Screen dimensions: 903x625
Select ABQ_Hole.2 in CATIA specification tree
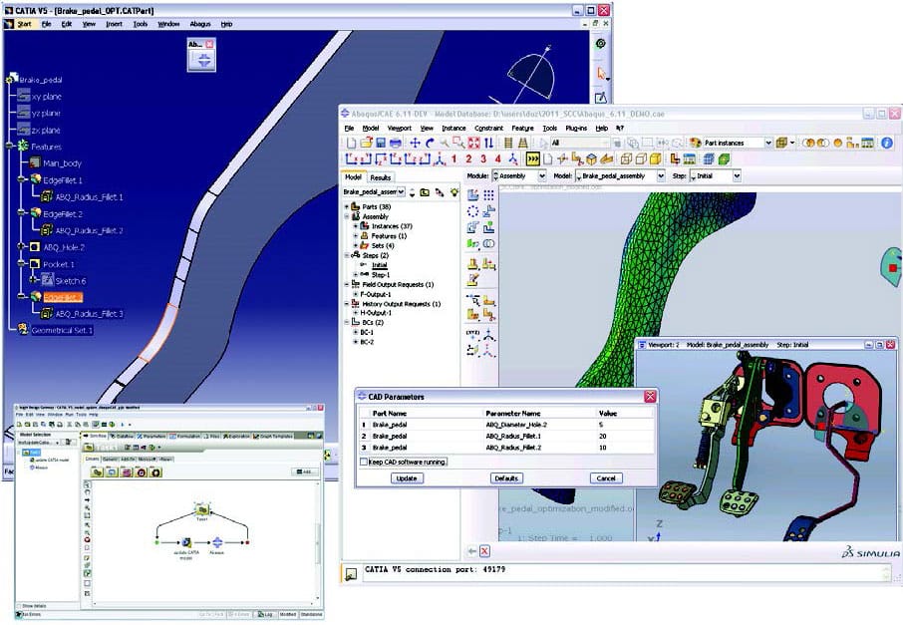[64, 247]
